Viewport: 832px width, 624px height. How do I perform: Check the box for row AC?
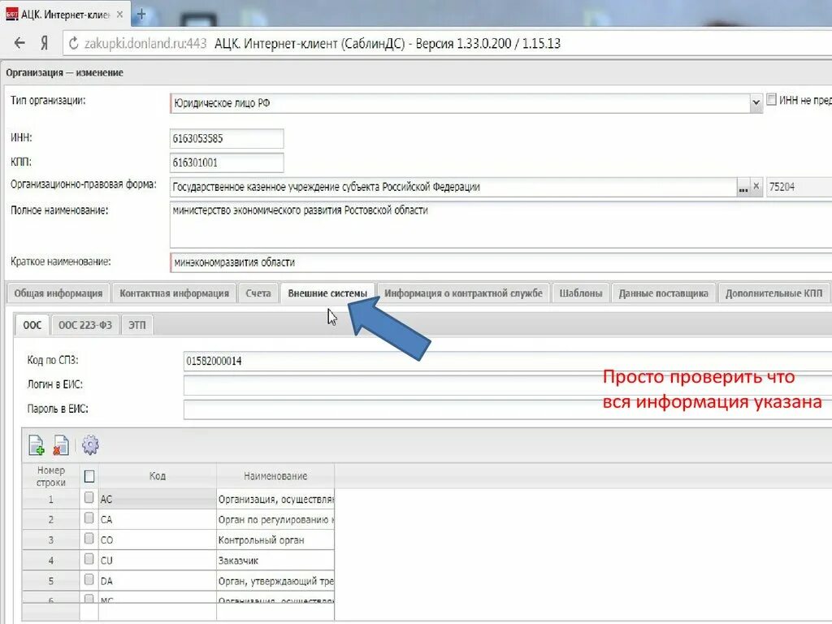89,498
